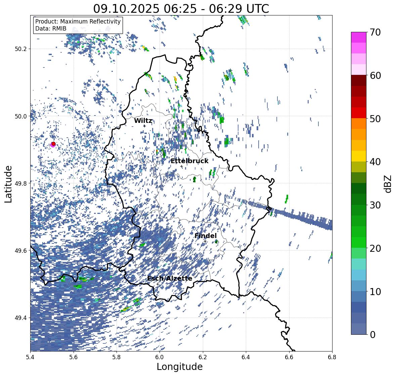Click the longitude tick label 5.4
The width and height of the screenshot is (396, 375).
(30, 357)
